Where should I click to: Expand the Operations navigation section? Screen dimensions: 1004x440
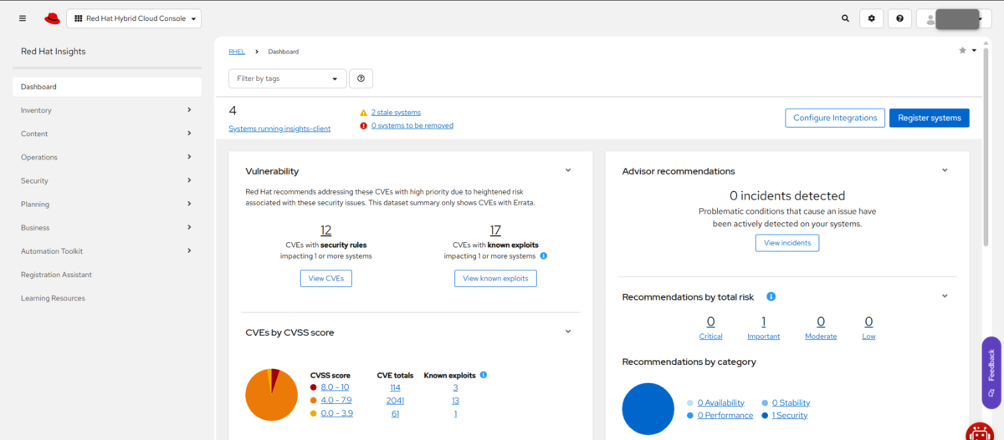106,157
